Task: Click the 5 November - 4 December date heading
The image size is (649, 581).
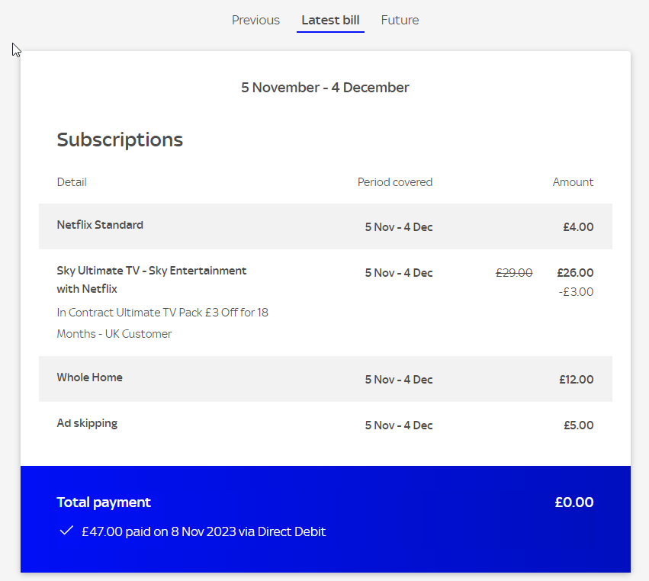Action: (326, 87)
